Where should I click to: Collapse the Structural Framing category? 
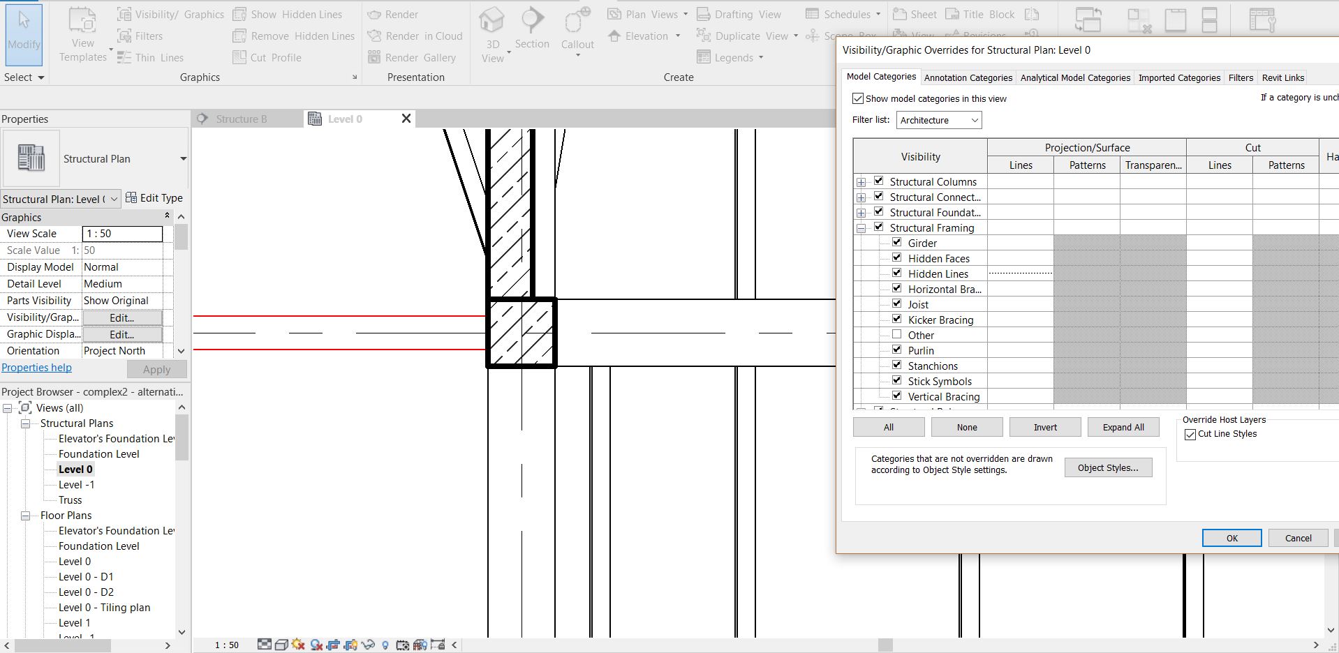pos(861,227)
